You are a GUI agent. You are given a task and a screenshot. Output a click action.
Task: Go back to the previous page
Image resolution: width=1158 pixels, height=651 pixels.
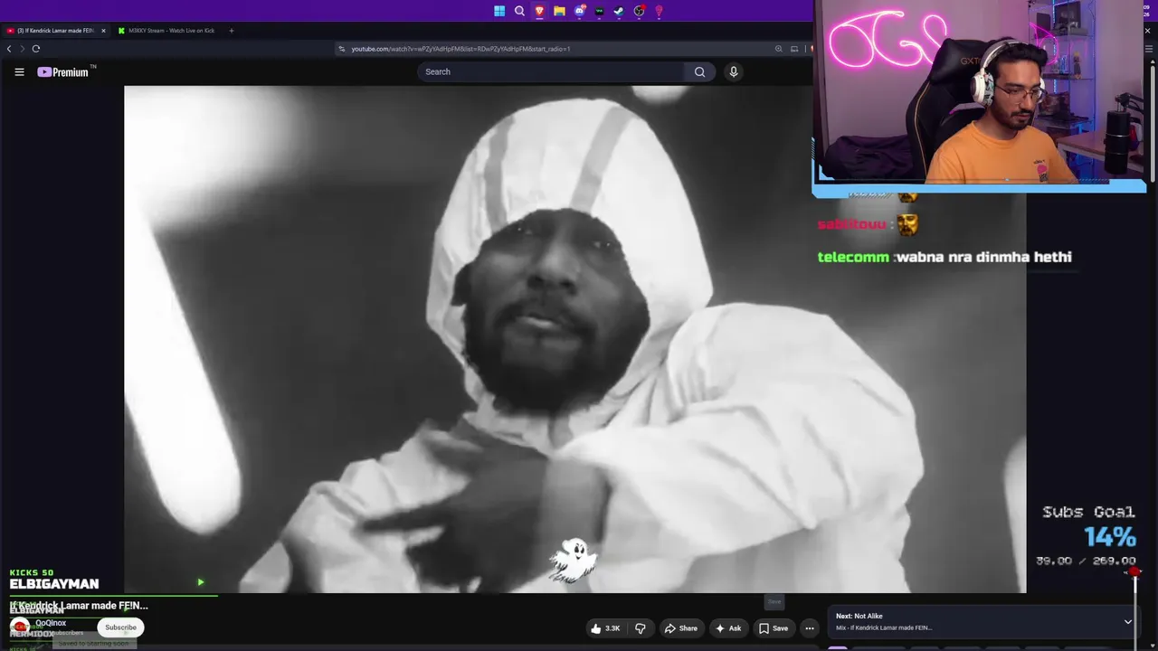tap(9, 49)
